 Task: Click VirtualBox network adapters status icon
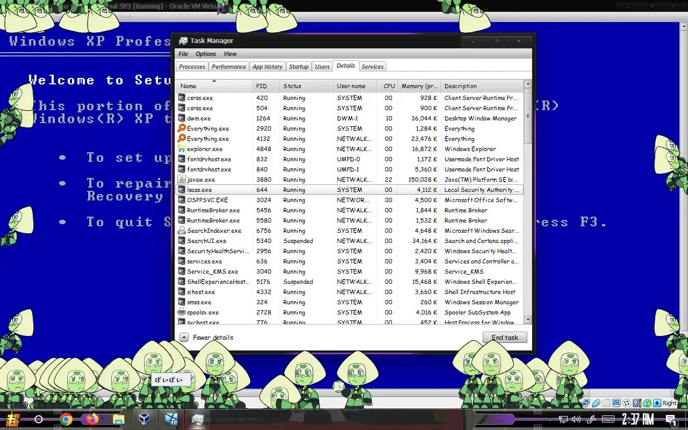tap(586, 403)
